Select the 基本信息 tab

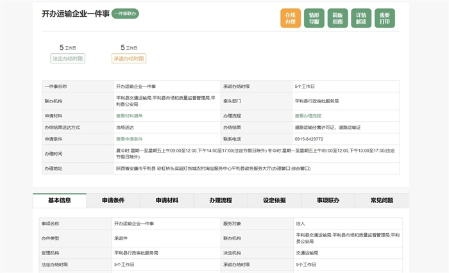[60, 201]
